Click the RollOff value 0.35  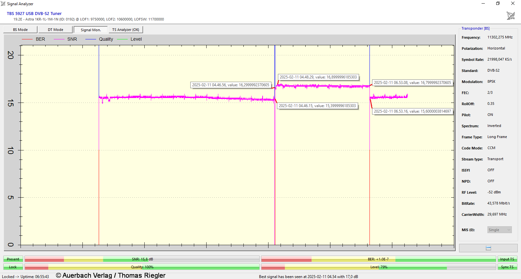[491, 104]
